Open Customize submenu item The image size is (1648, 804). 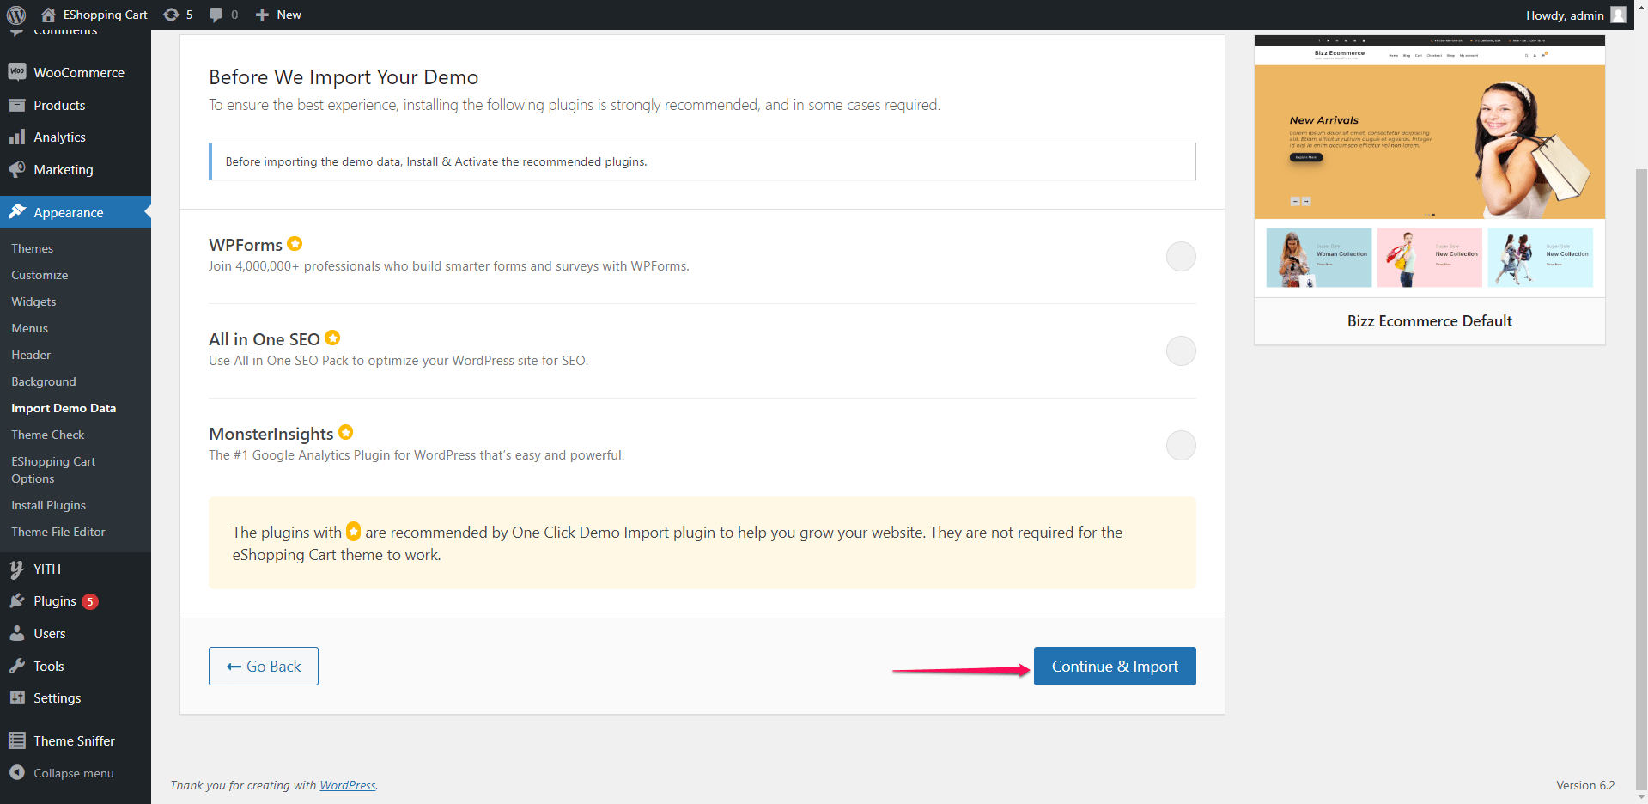click(x=40, y=275)
